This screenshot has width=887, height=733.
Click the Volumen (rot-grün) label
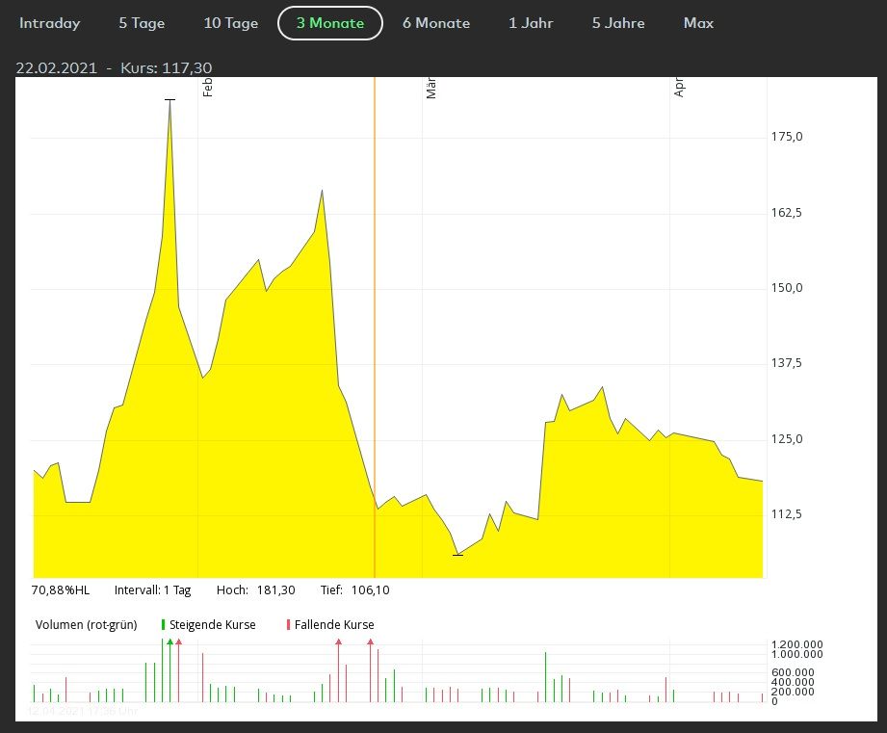(x=86, y=625)
